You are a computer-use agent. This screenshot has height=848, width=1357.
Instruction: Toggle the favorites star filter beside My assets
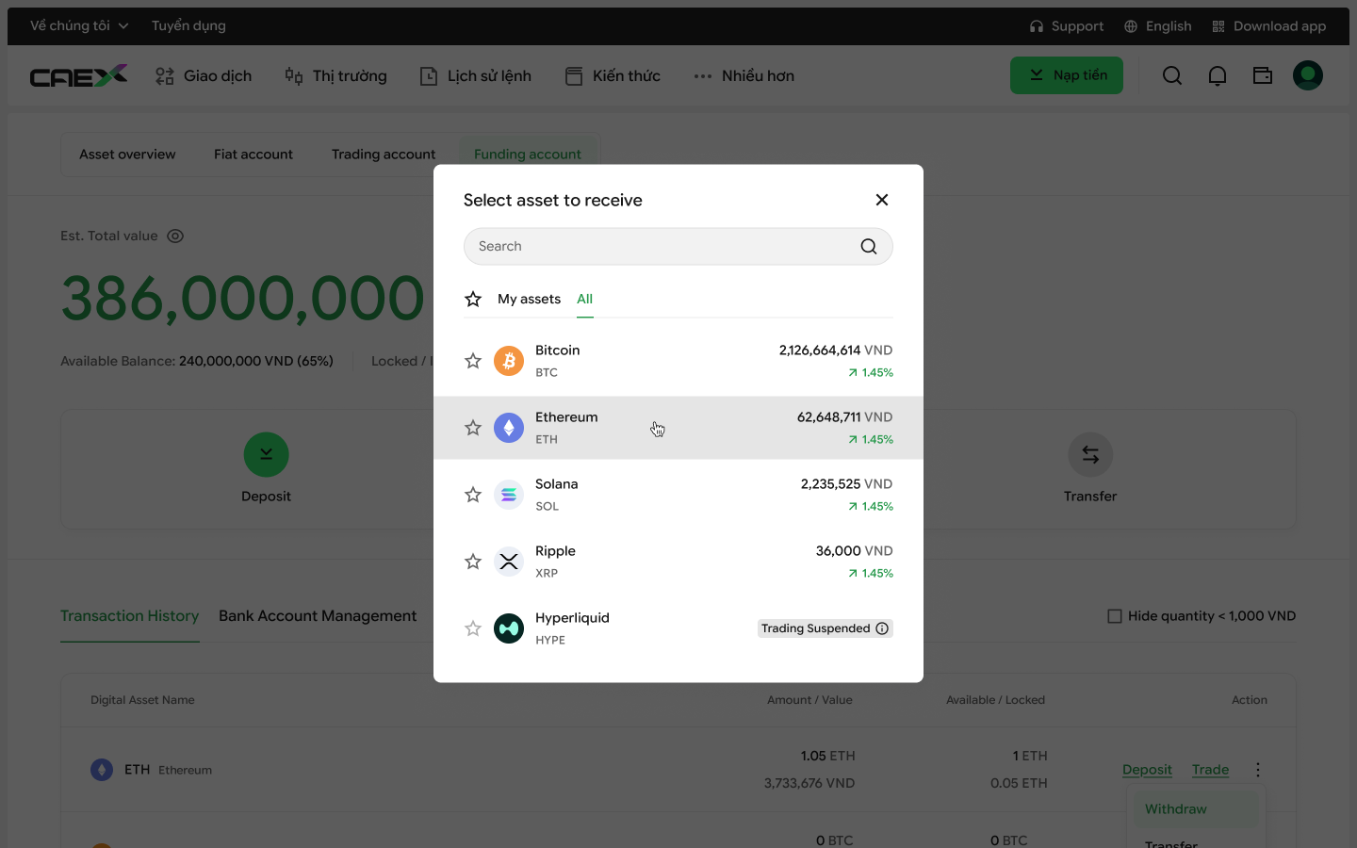[x=473, y=299]
